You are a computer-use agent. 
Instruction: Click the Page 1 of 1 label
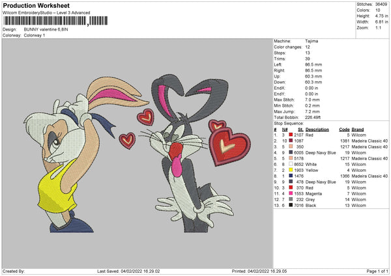pos(377,271)
